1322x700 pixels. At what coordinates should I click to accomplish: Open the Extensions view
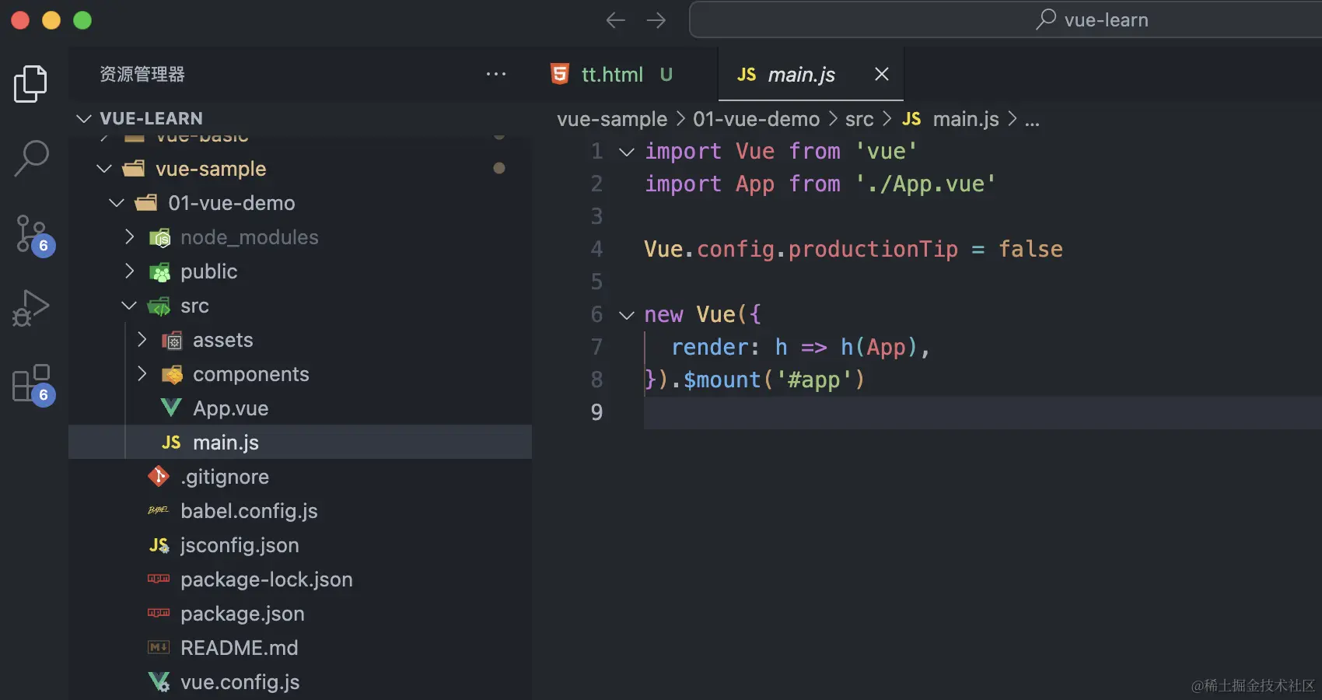pos(33,383)
